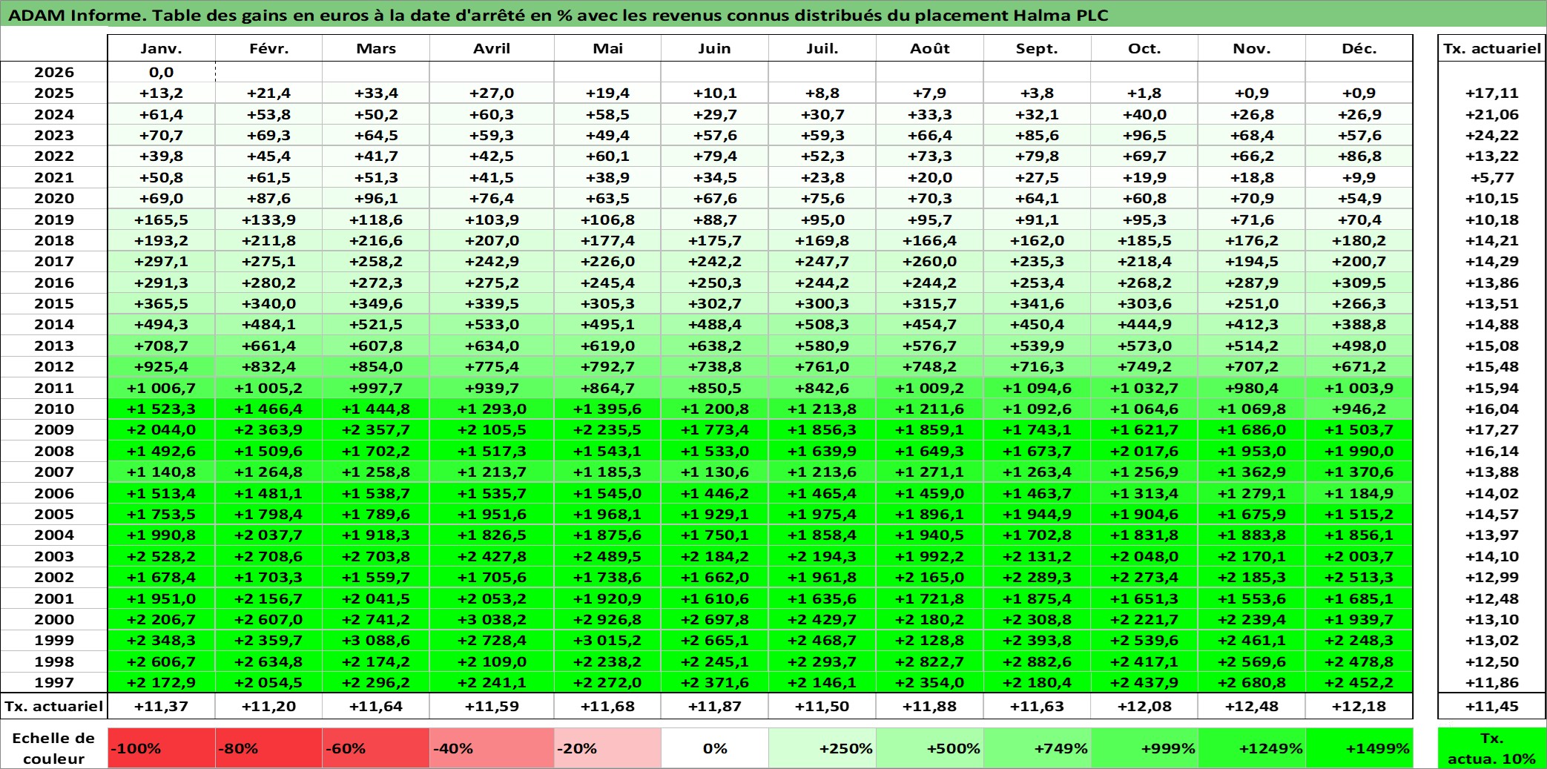The height and width of the screenshot is (769, 1547).
Task: Click the Févr. column header
Action: (269, 48)
